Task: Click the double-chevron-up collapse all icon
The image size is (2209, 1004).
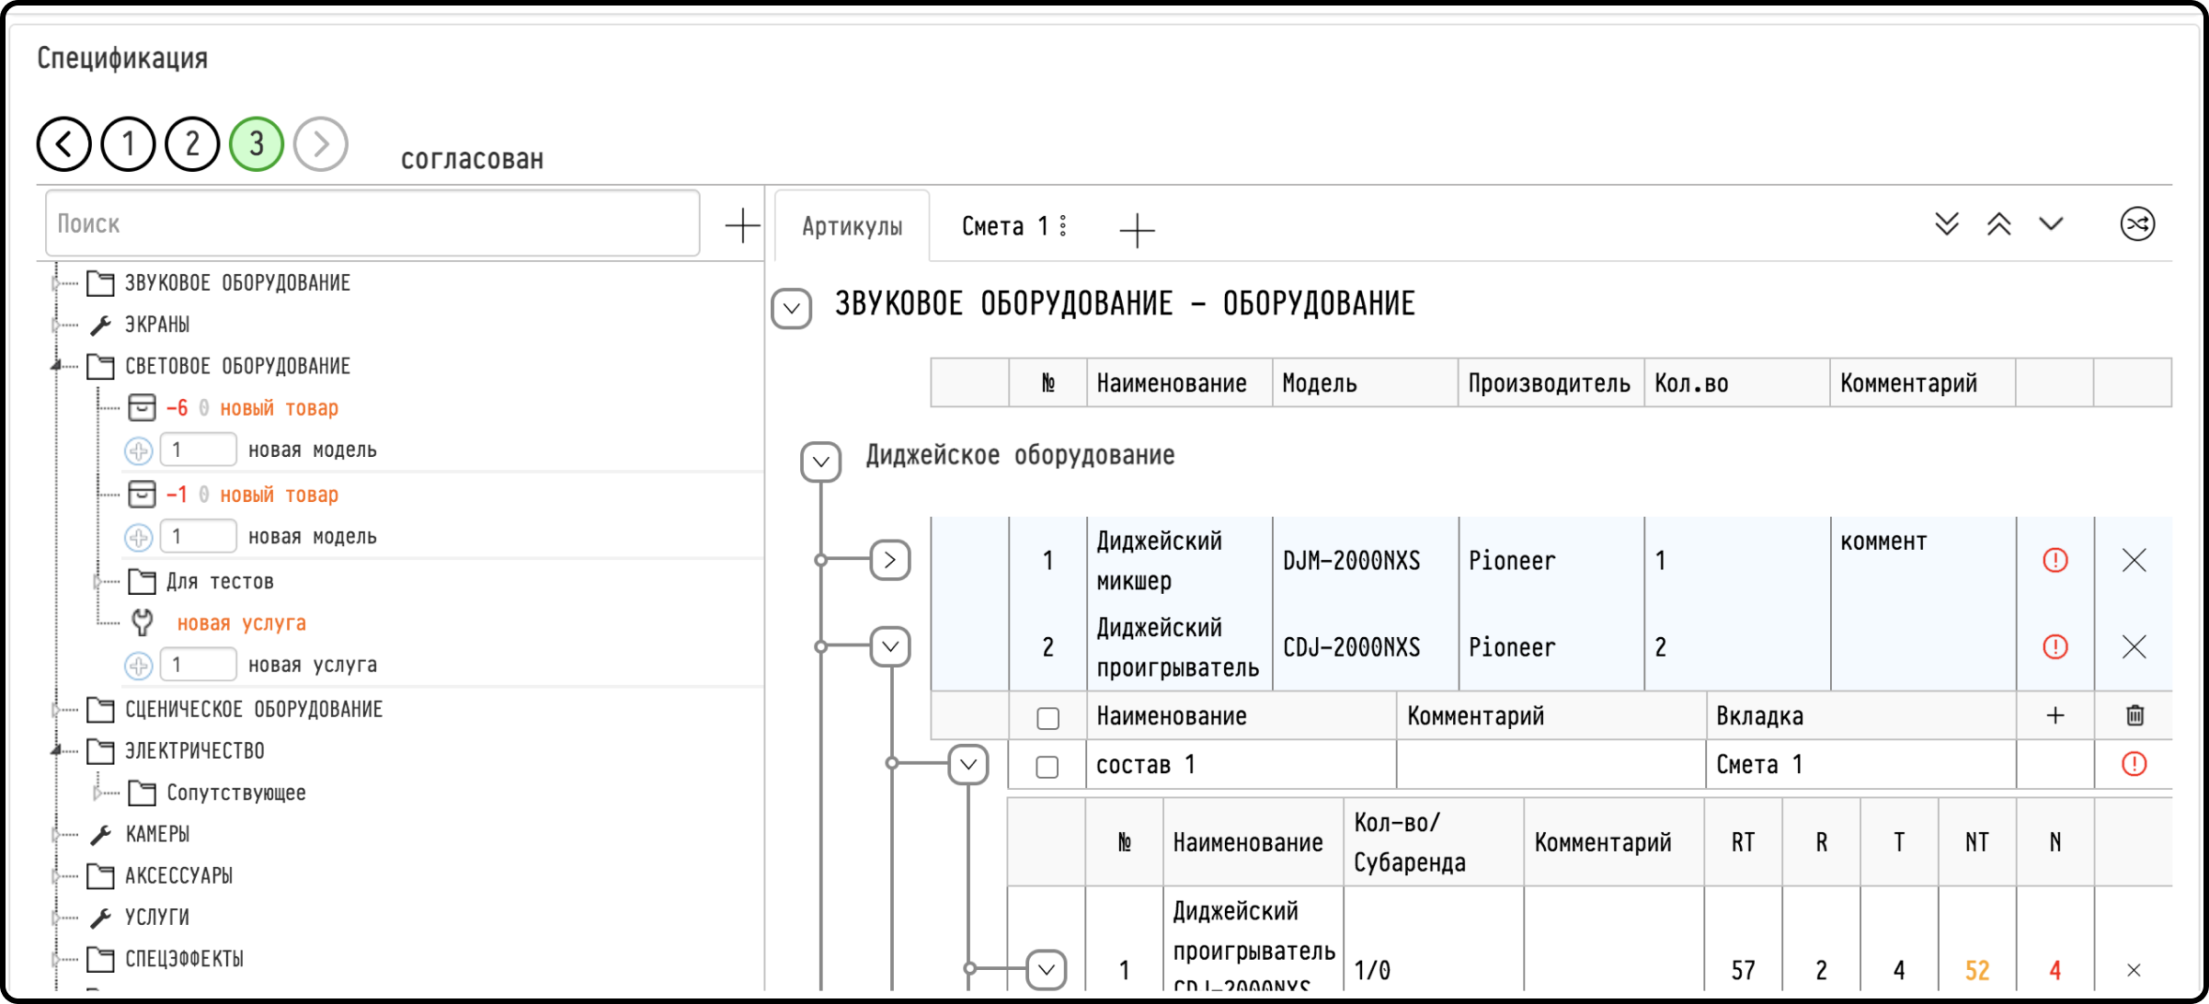Action: 1998,224
